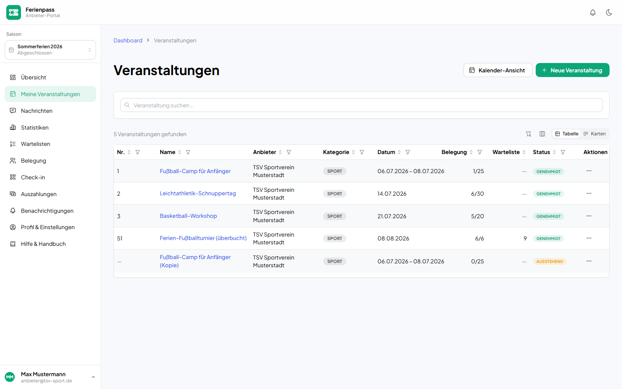Sort by the Status column
Image resolution: width=622 pixels, height=389 pixels.
coord(554,152)
